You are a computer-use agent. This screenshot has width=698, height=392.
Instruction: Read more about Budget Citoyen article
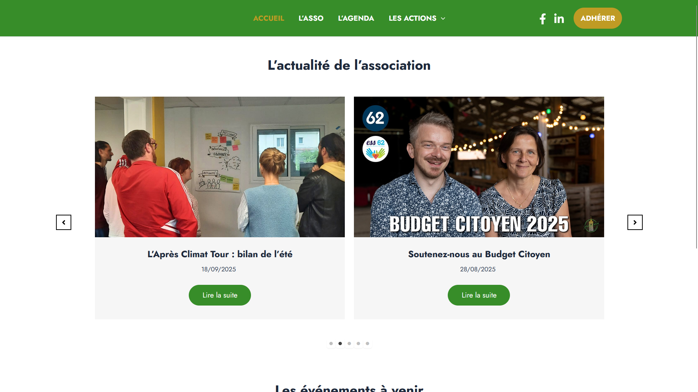point(479,295)
